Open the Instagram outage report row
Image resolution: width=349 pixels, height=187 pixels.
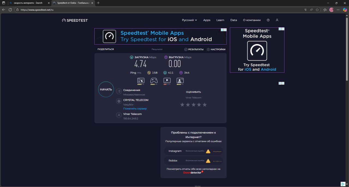pos(194,151)
